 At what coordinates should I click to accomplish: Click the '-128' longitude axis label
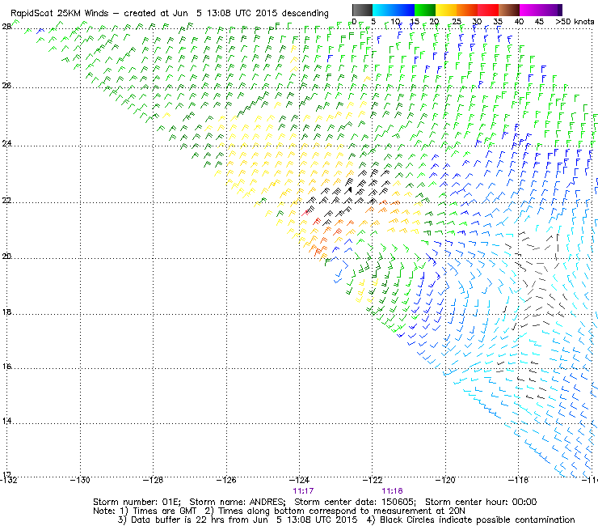click(x=153, y=480)
